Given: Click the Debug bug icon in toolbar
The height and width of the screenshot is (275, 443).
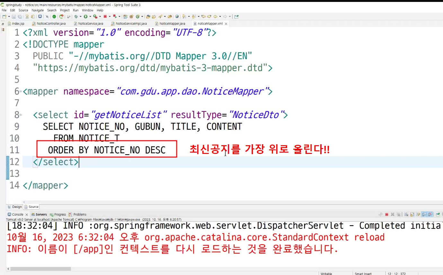Looking at the screenshot, I should [x=76, y=16].
